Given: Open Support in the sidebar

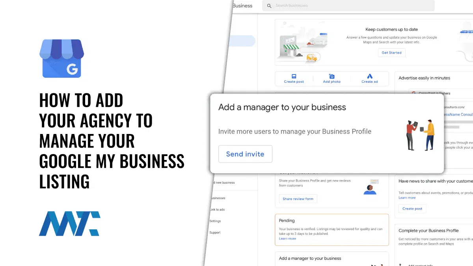Looking at the screenshot, I should coord(215,233).
